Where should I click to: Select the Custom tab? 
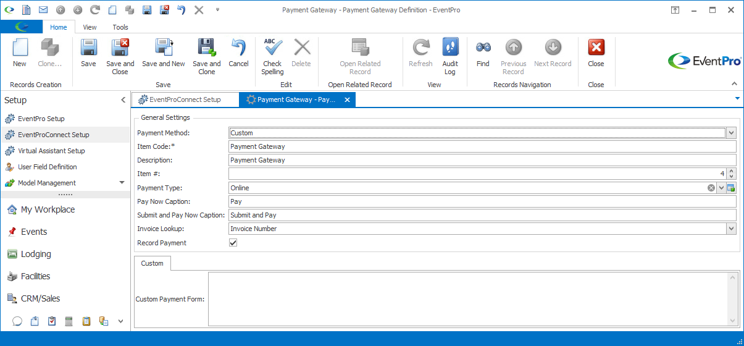point(152,263)
